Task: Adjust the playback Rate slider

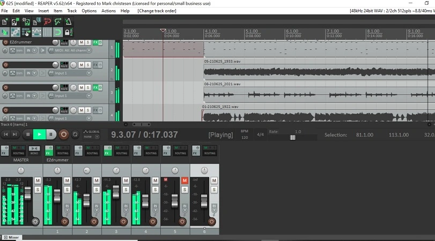Action: [292, 138]
